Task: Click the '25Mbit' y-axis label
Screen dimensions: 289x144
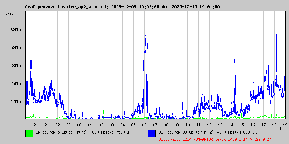Action: coord(17,84)
